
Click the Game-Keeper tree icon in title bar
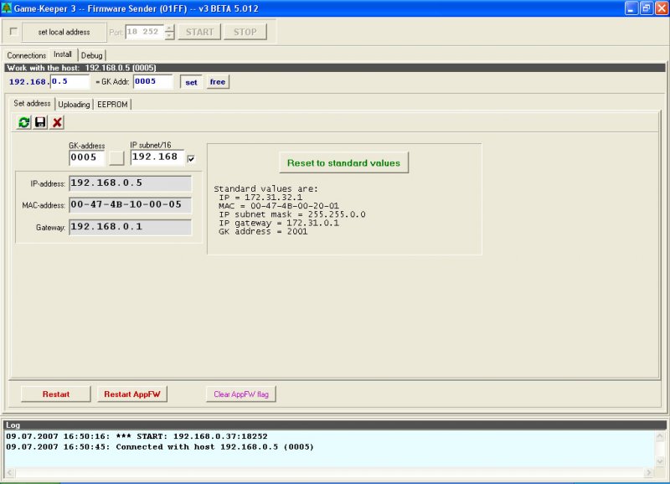pos(8,8)
